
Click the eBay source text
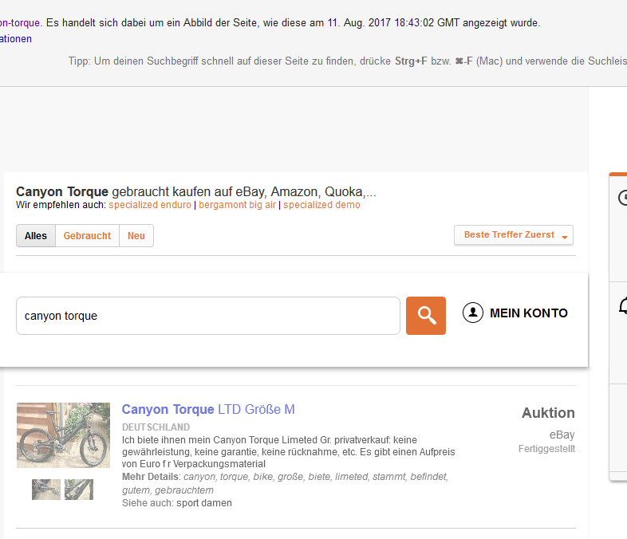[x=562, y=435]
